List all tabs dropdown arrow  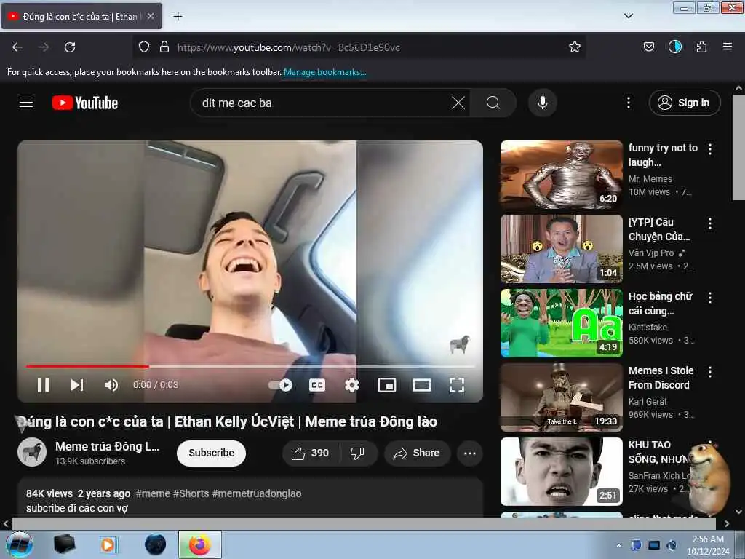[x=628, y=16]
